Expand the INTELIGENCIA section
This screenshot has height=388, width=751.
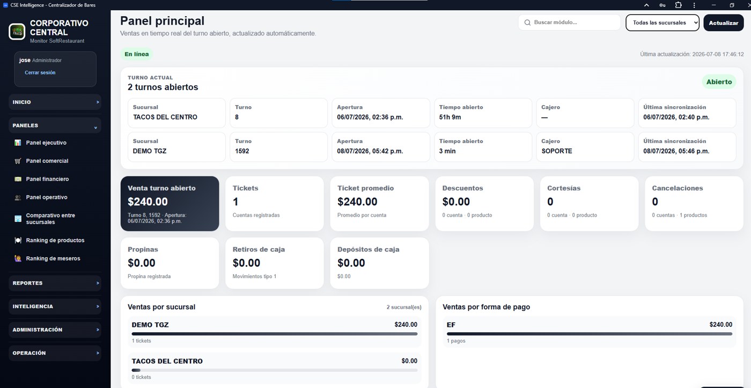pos(55,307)
